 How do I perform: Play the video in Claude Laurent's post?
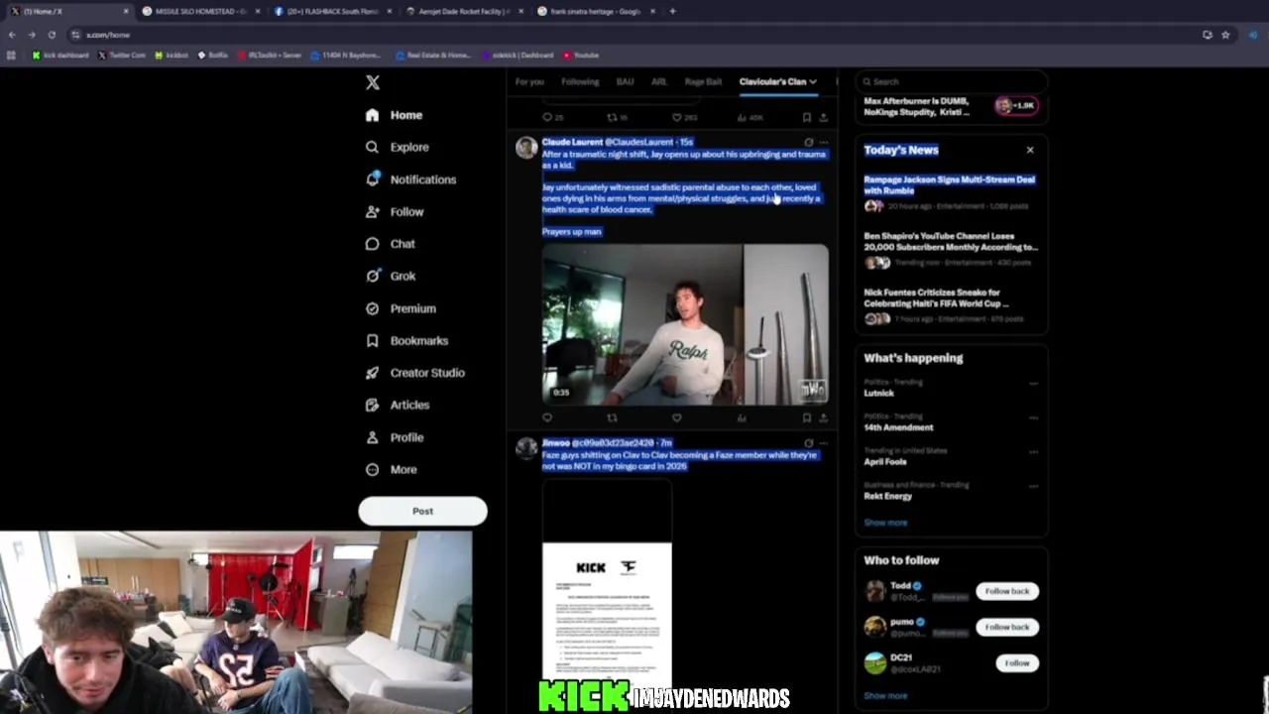(685, 324)
